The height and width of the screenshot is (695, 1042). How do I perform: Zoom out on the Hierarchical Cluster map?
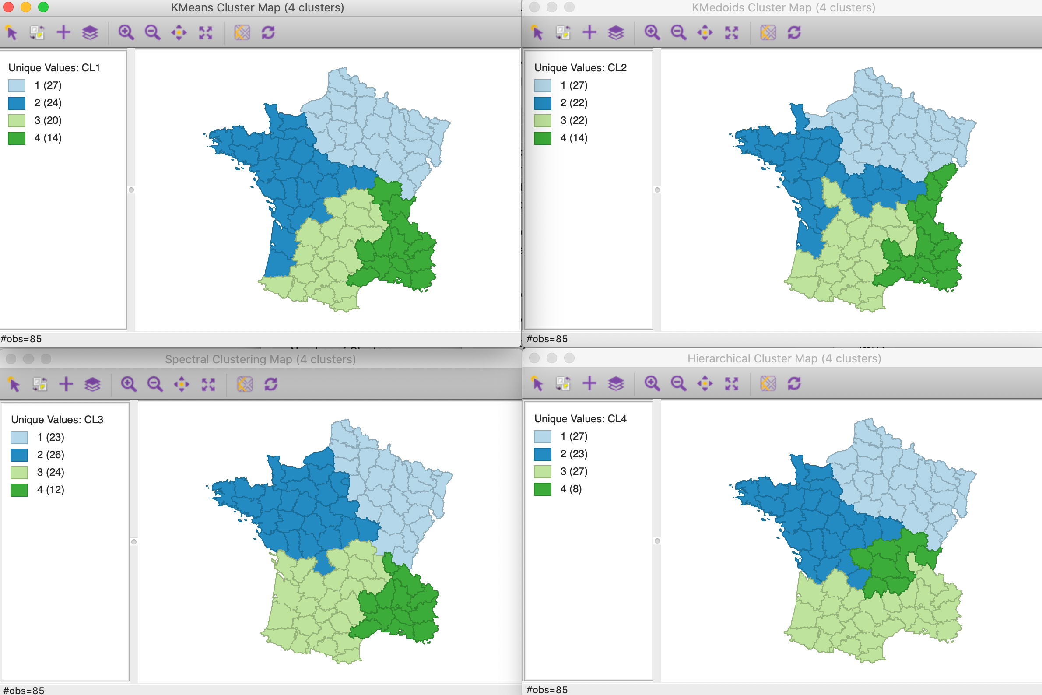tap(679, 383)
